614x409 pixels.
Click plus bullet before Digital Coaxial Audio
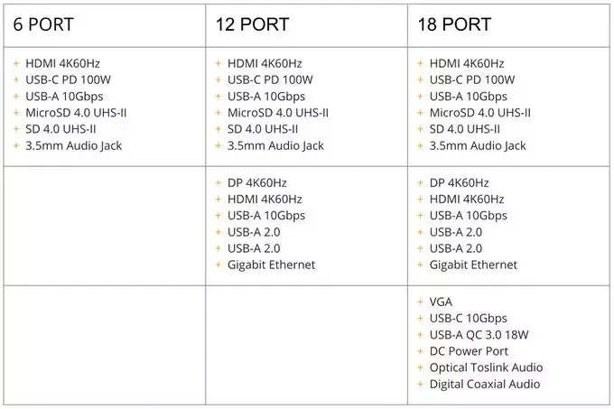[x=421, y=385]
